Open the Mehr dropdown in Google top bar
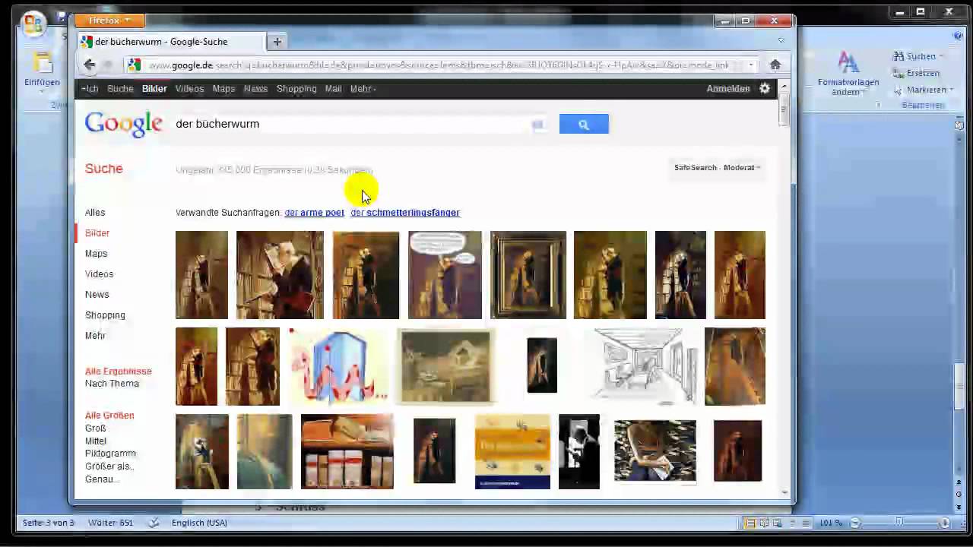973x547 pixels. tap(362, 89)
